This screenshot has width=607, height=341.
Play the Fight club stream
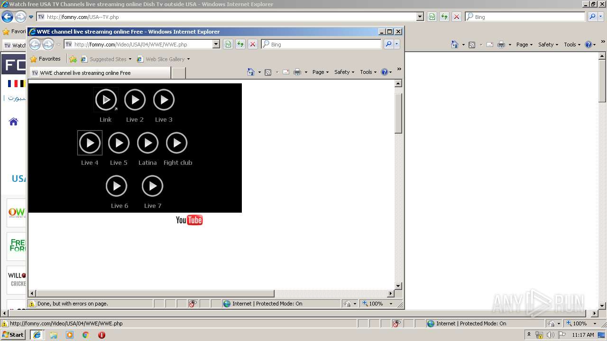click(x=176, y=143)
